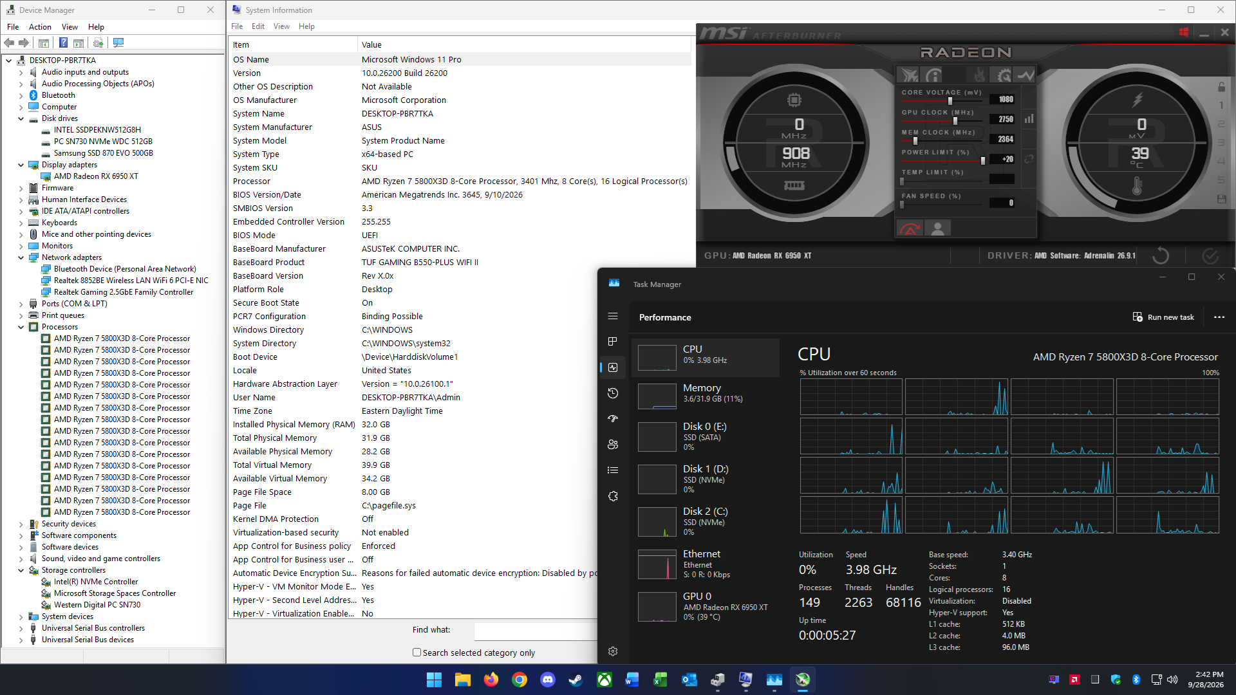Select Memory in Task Manager performance list
The width and height of the screenshot is (1236, 695).
[705, 396]
